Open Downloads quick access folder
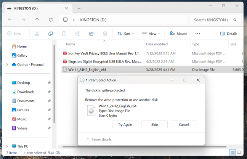The image size is (247, 159). (x=23, y=92)
